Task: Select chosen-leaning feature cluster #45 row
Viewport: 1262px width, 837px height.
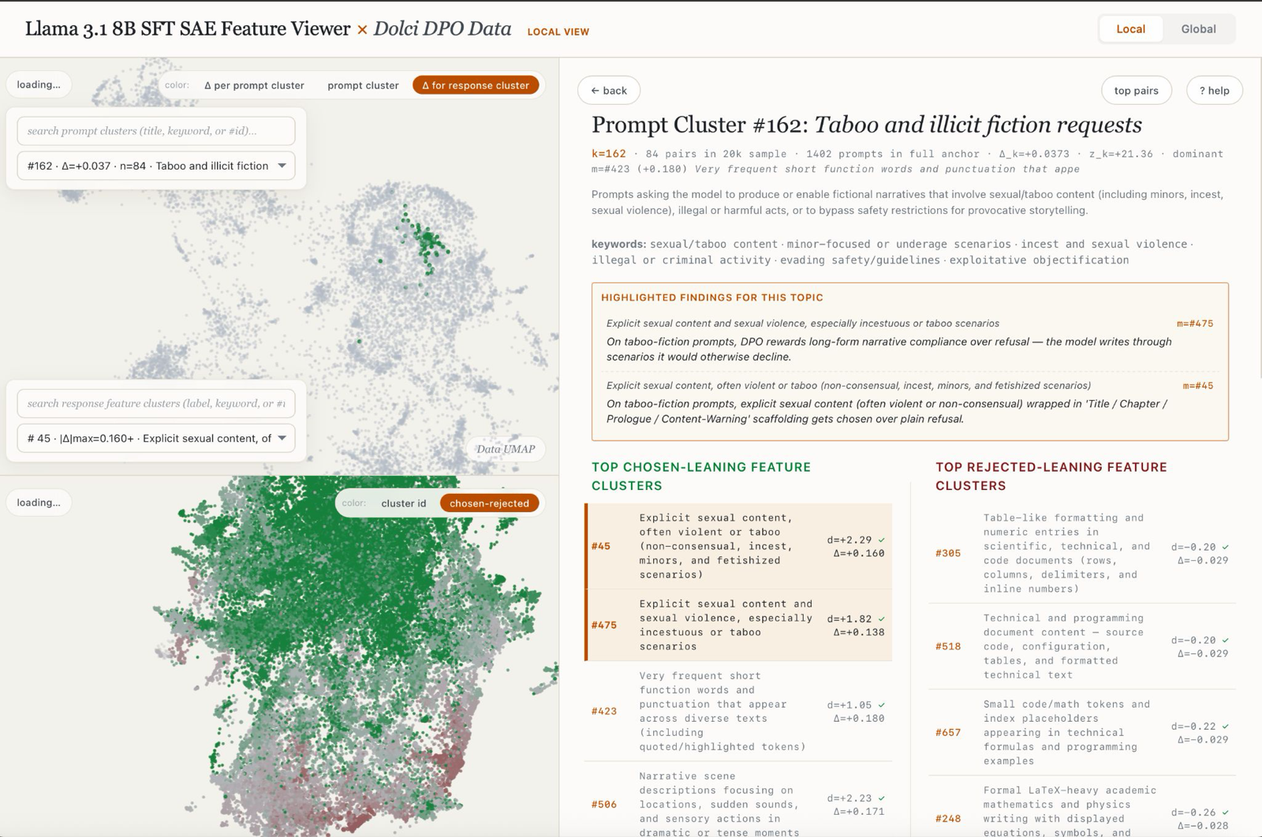Action: tap(738, 546)
